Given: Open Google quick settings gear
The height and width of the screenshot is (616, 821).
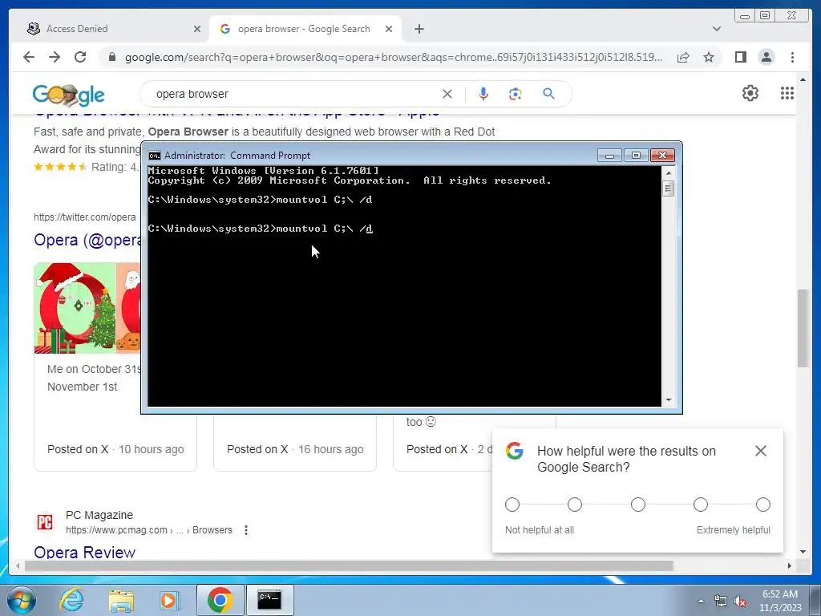Looking at the screenshot, I should 750,93.
